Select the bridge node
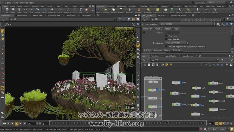 tap(196, 96)
